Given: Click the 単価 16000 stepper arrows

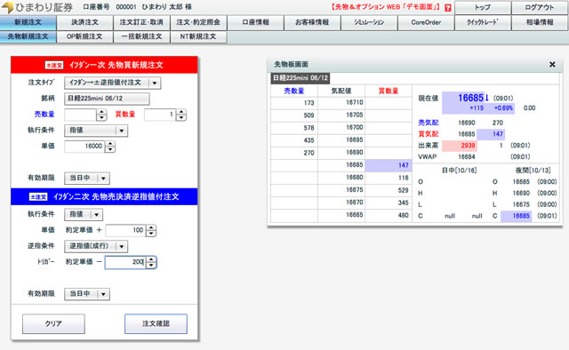Looking at the screenshot, I should [110, 147].
